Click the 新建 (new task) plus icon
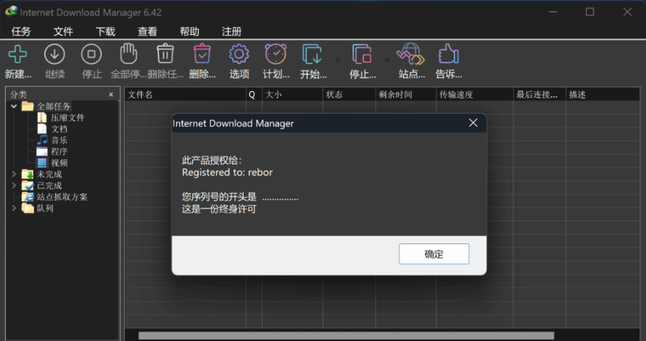This screenshot has height=341, width=646. [18, 54]
